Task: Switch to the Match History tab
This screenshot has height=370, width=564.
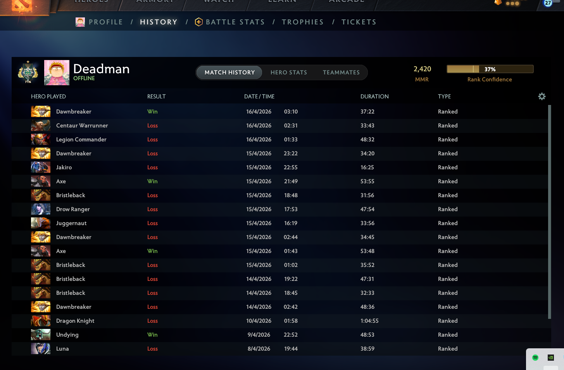Action: [x=229, y=72]
